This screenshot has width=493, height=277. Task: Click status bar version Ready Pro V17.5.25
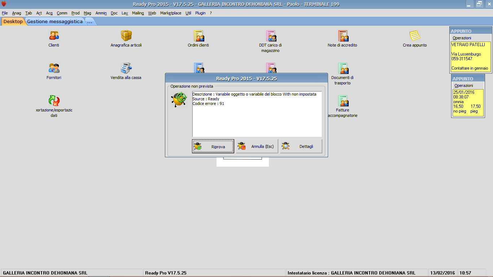[x=166, y=273]
